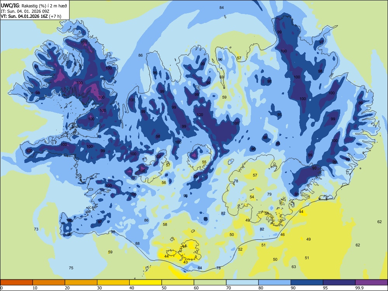Click the '58' humidity value on the map
Screen dimensions: 388x291
pos(165,224)
